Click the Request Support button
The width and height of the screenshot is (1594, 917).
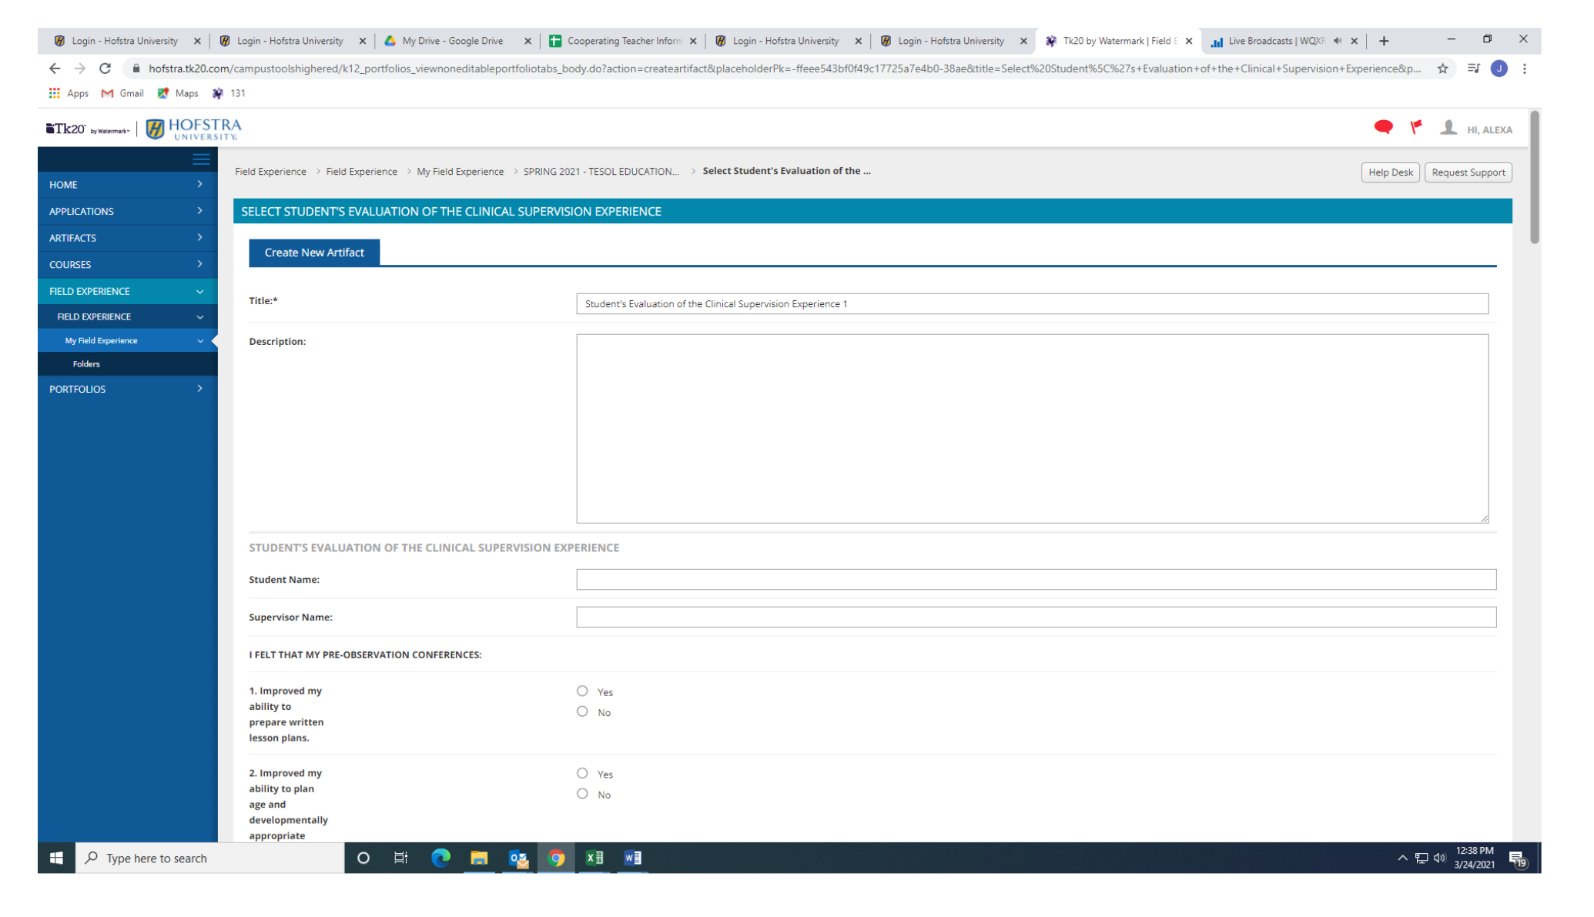tap(1468, 172)
